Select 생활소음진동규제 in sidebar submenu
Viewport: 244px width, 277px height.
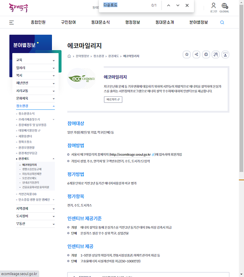[x=32, y=169]
